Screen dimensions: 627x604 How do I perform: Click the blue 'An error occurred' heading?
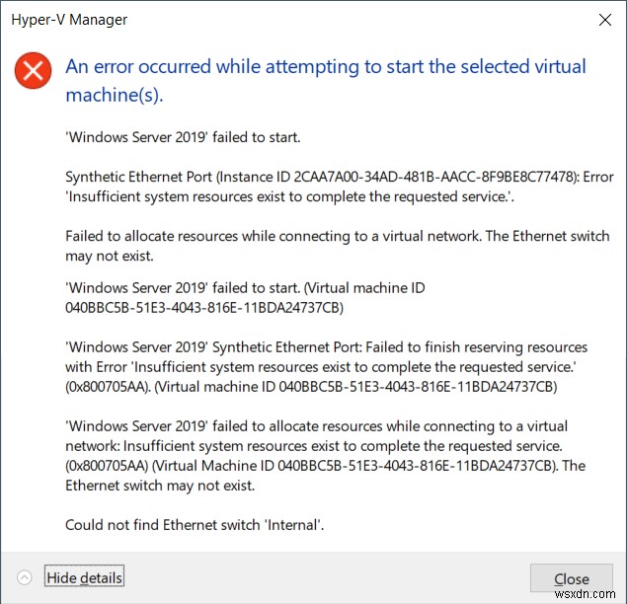(325, 81)
